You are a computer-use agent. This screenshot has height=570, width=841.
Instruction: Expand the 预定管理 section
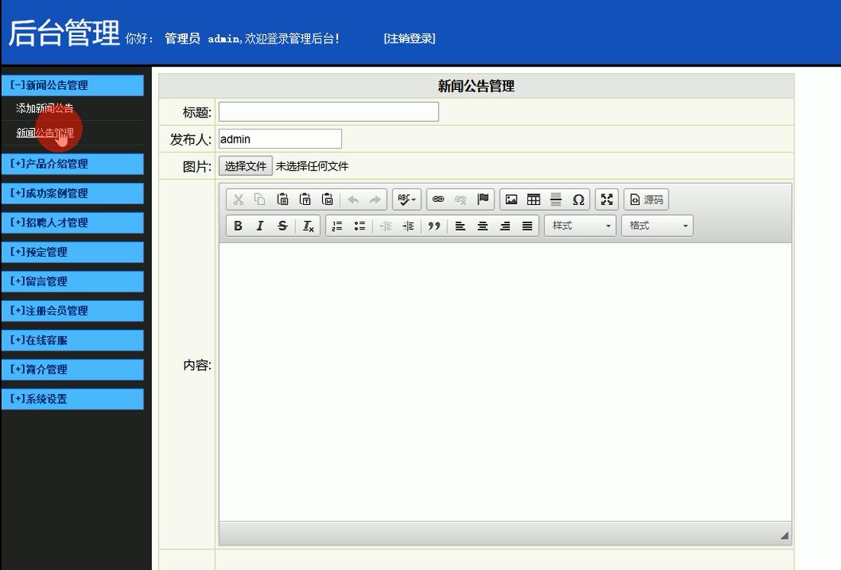pyautogui.click(x=72, y=252)
